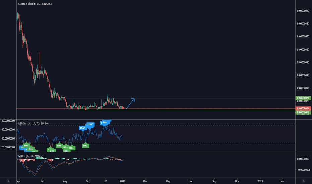Click the green 0.00000022 price tag
312x184 pixels.
point(303,98)
